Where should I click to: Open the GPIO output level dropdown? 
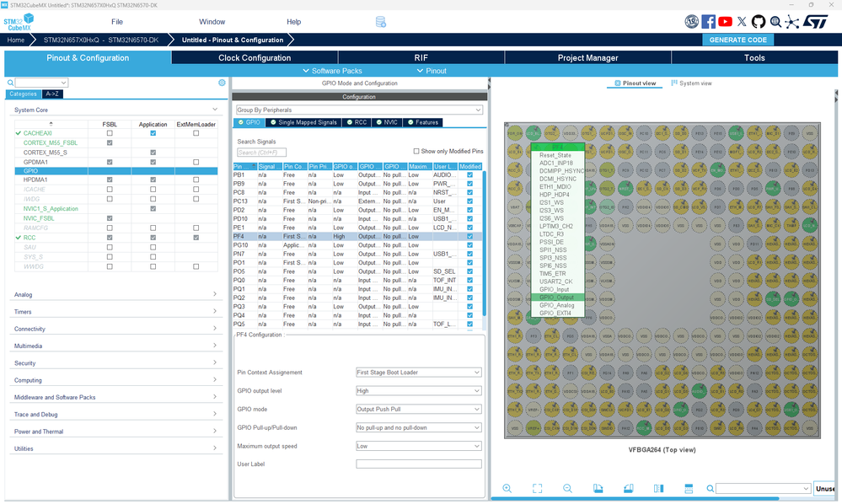[x=418, y=391]
